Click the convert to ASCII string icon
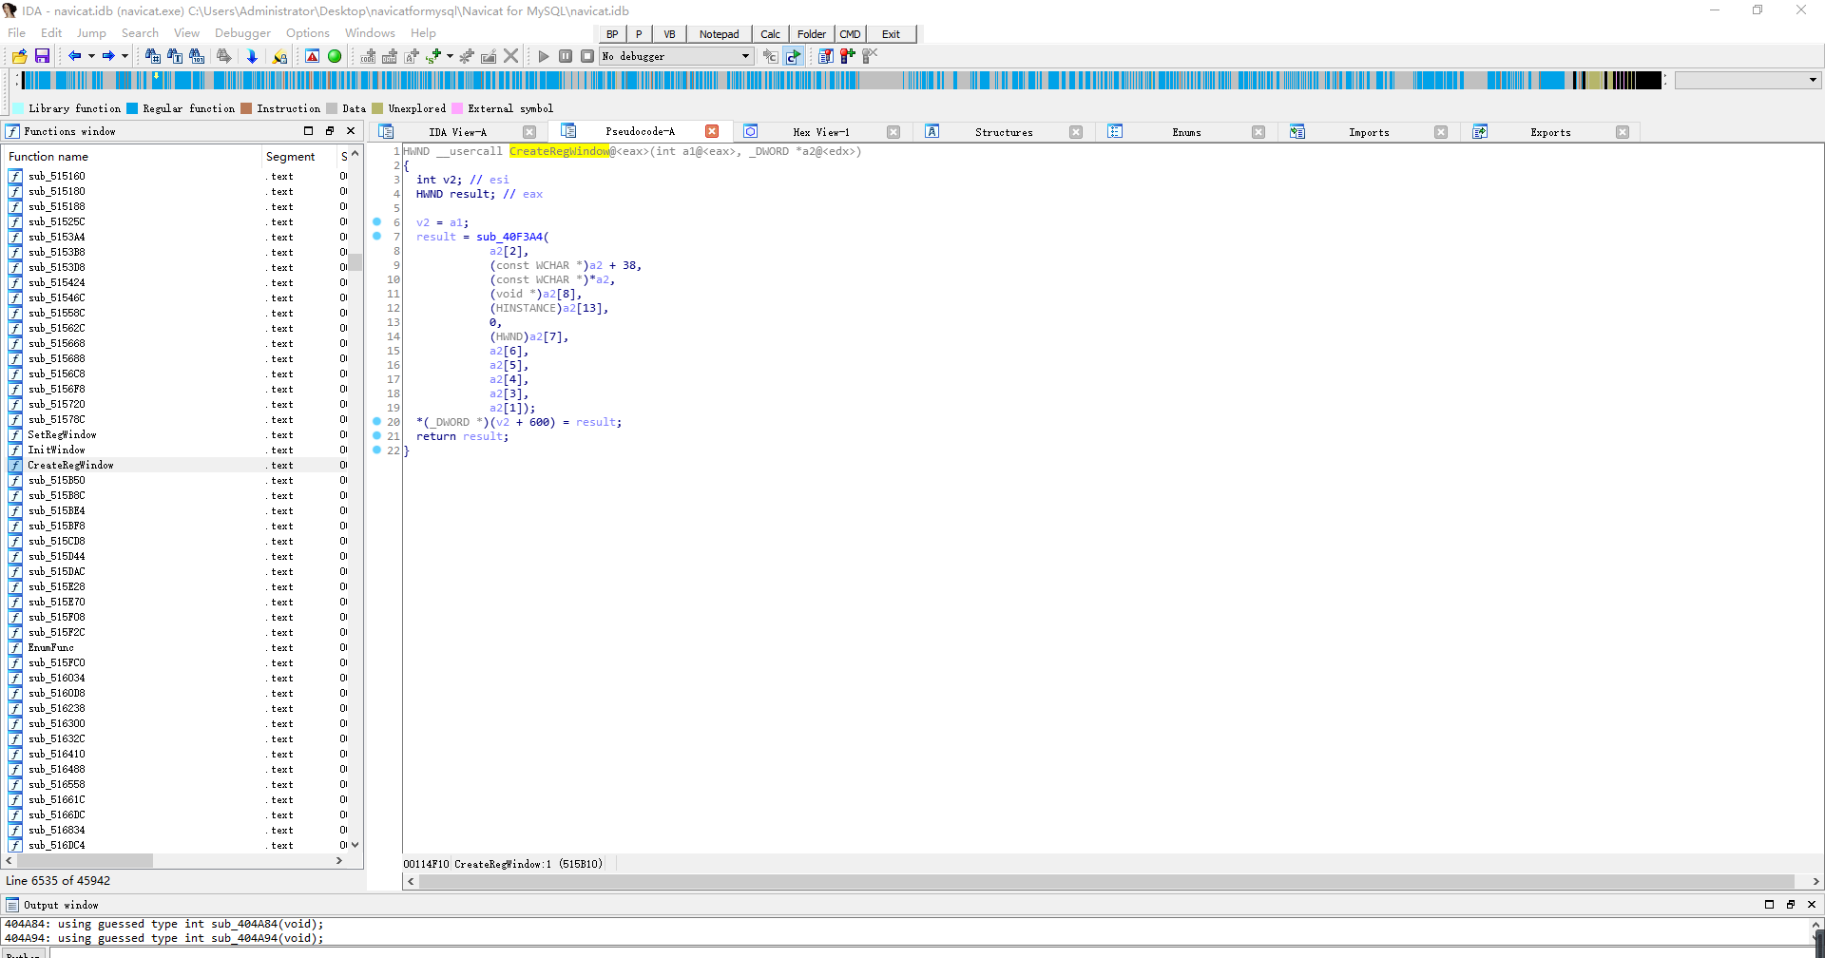1825x958 pixels. (x=412, y=56)
